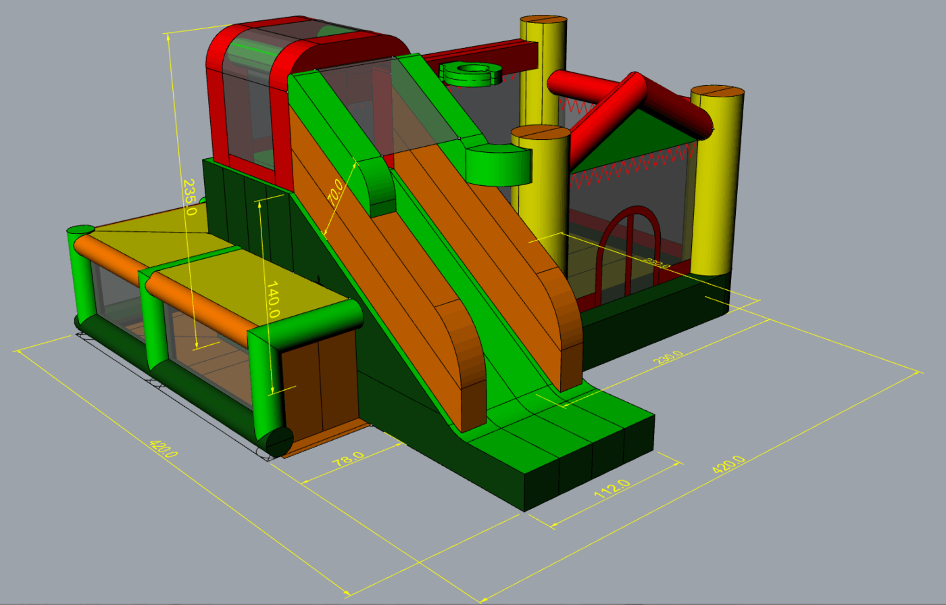
Task: Select the large 230.0 dimension label on the ground
Action: (668, 357)
